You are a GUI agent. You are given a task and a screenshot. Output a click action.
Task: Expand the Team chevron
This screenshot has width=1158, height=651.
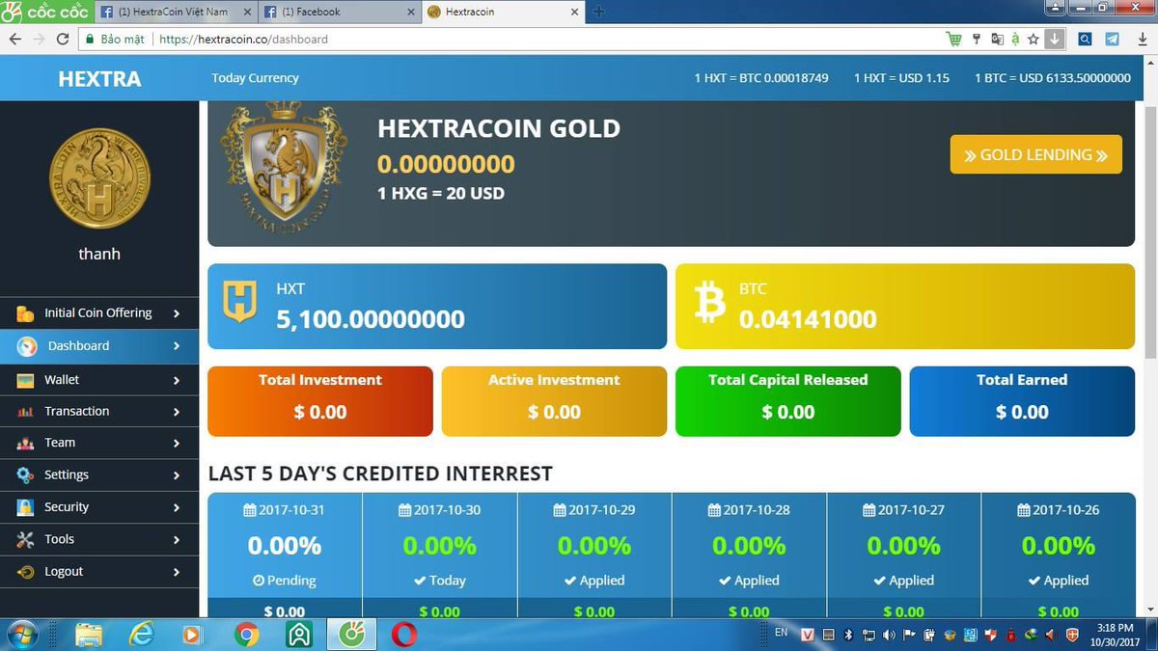pyautogui.click(x=177, y=444)
